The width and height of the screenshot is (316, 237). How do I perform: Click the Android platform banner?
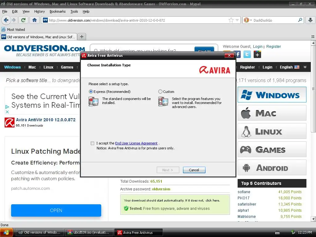coord(272,168)
